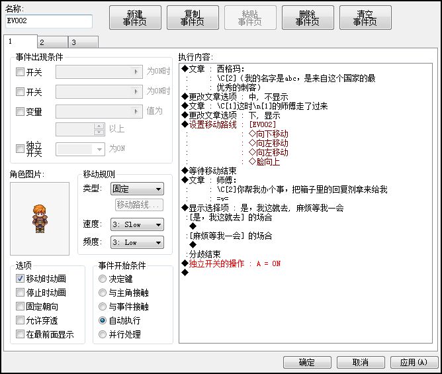
Task: Uncheck the 移动时动画 option
Action: pos(20,279)
